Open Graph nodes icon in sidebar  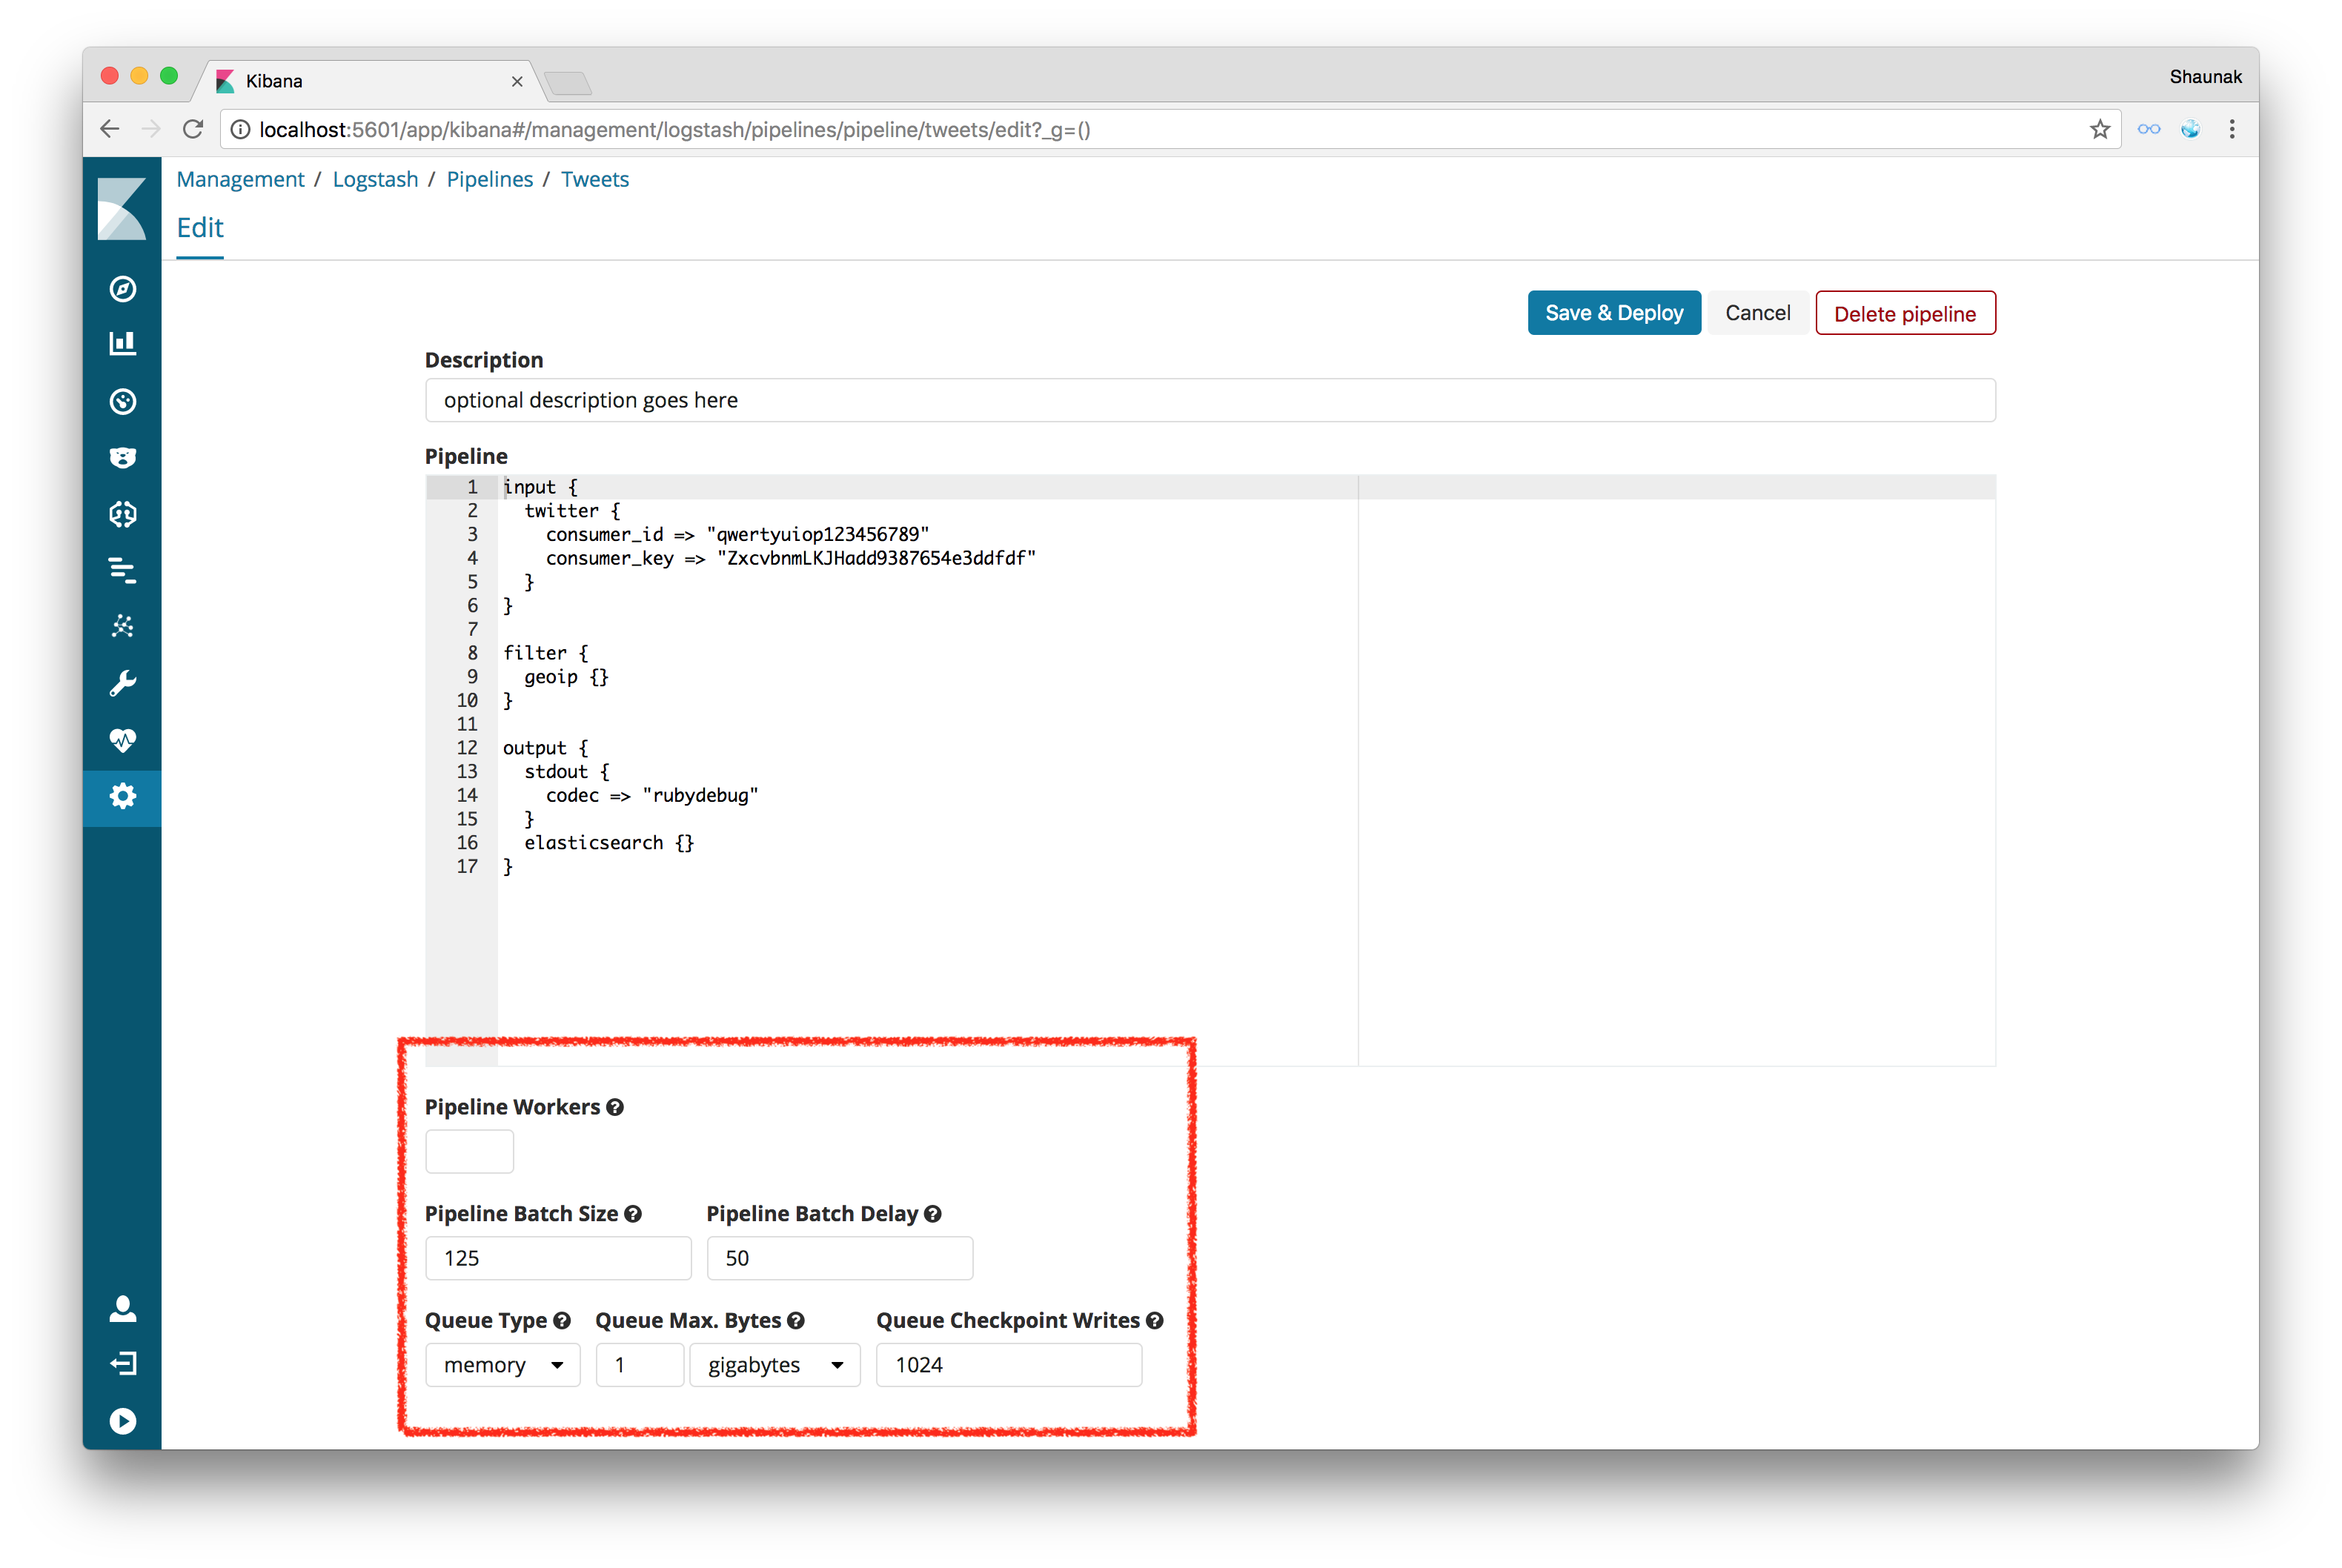(x=122, y=626)
